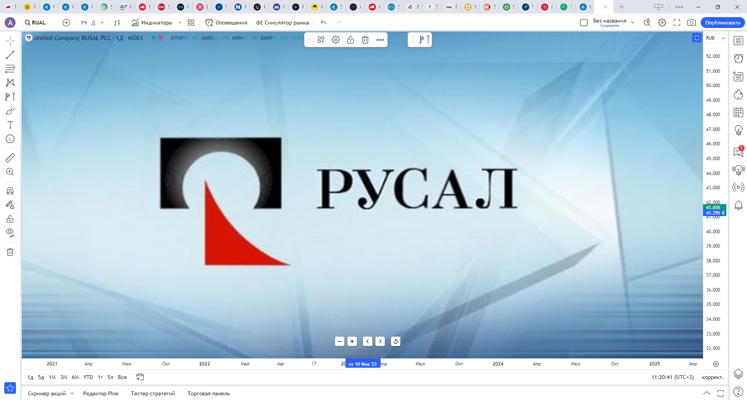Open Индикаторы indicators dialog
The image size is (747, 400).
[x=152, y=23]
